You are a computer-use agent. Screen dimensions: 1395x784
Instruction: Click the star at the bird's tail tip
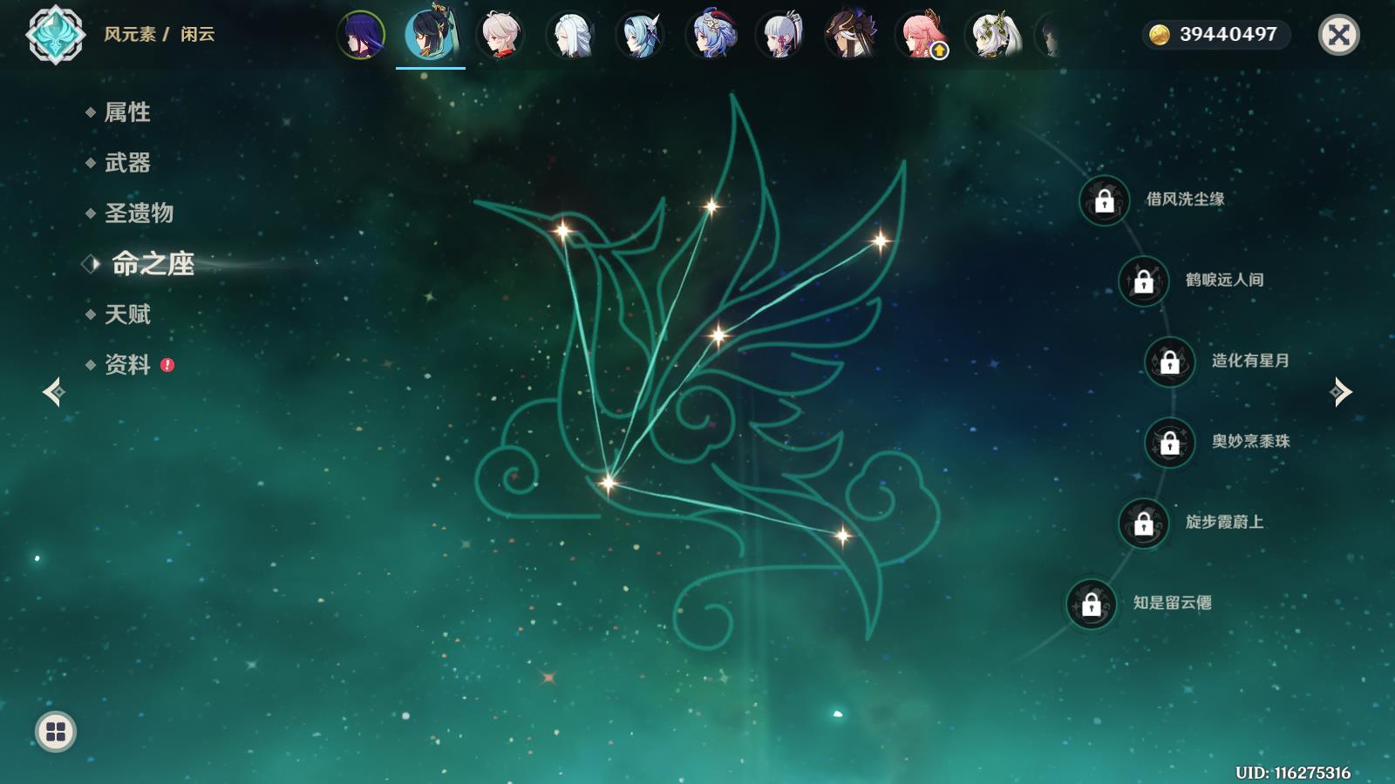click(842, 537)
